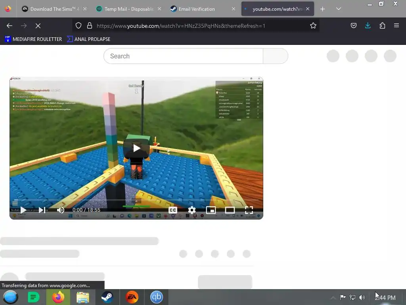Screen dimensions: 406x305
Task: Save page to Pocket
Action: point(354,25)
